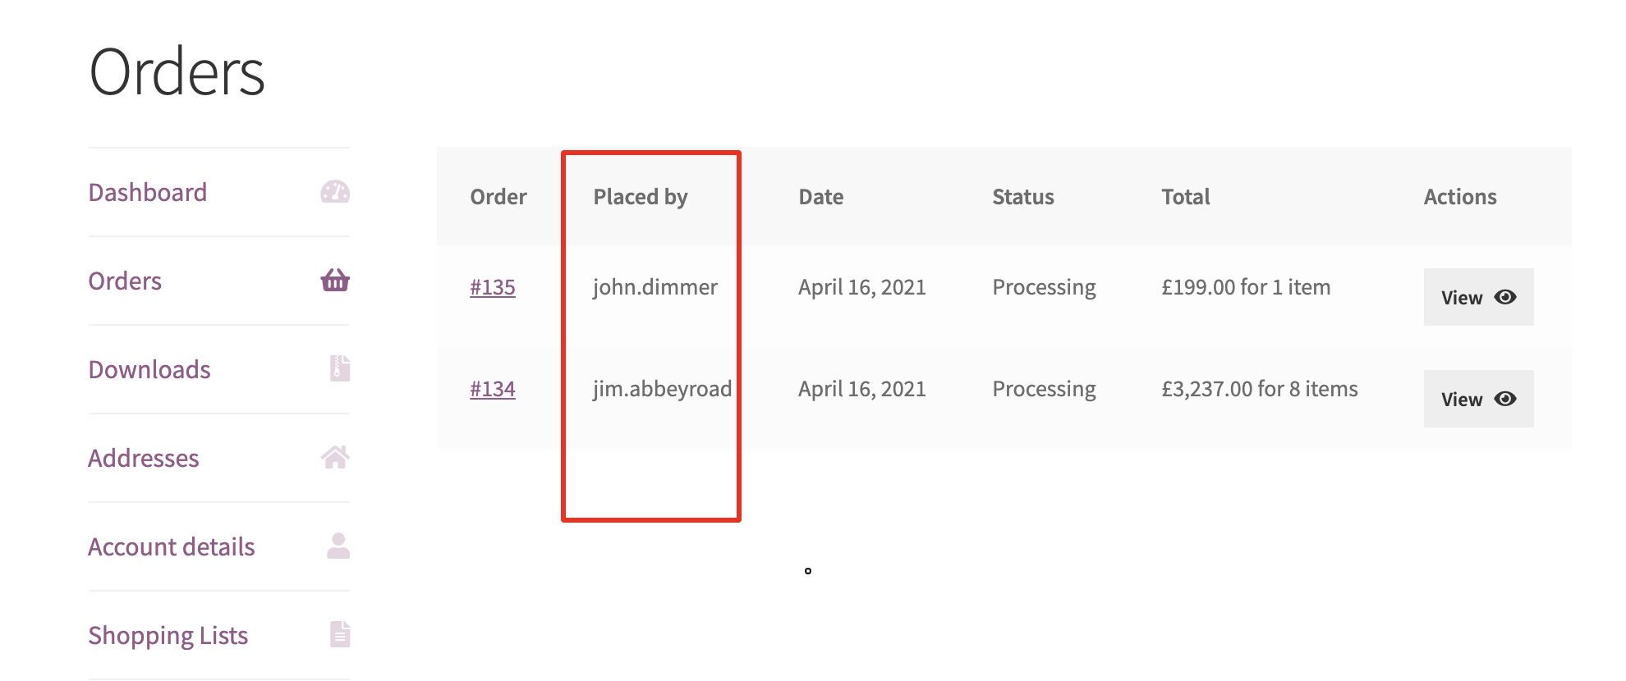
Task: Open order #135 link
Action: [x=493, y=288]
